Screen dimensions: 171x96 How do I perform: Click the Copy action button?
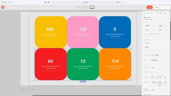pyautogui.click(x=154, y=82)
